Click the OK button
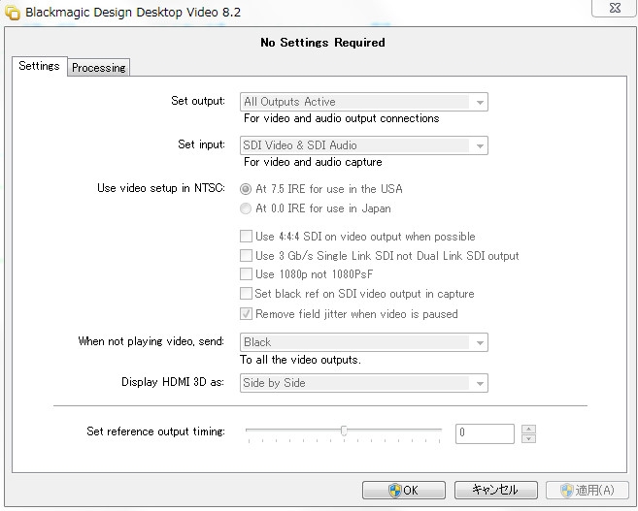Viewport: 638px width, 511px height. [403, 491]
